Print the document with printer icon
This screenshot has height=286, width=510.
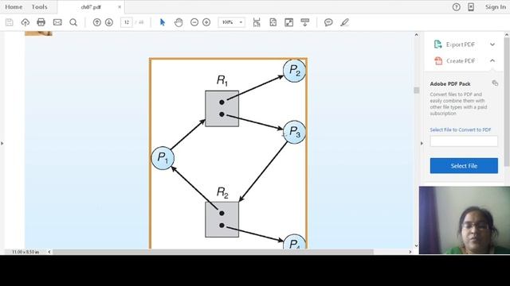tap(41, 22)
